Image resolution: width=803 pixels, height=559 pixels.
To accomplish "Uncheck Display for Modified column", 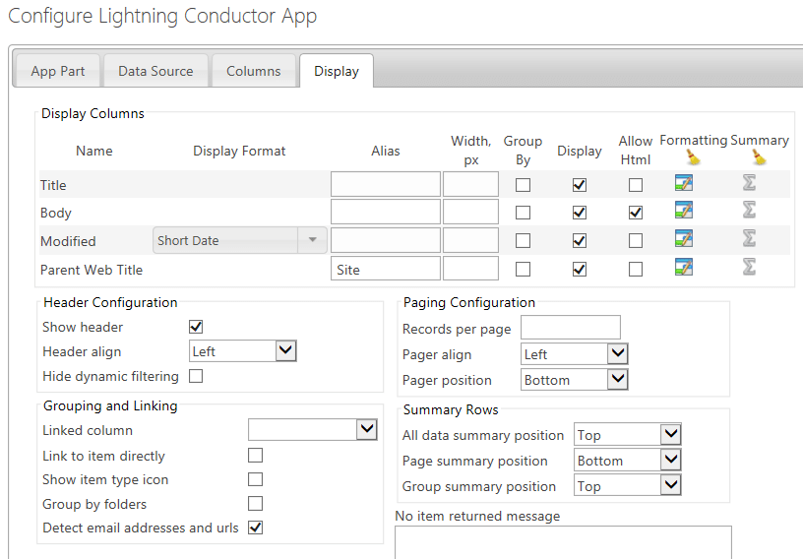I will pyautogui.click(x=580, y=241).
